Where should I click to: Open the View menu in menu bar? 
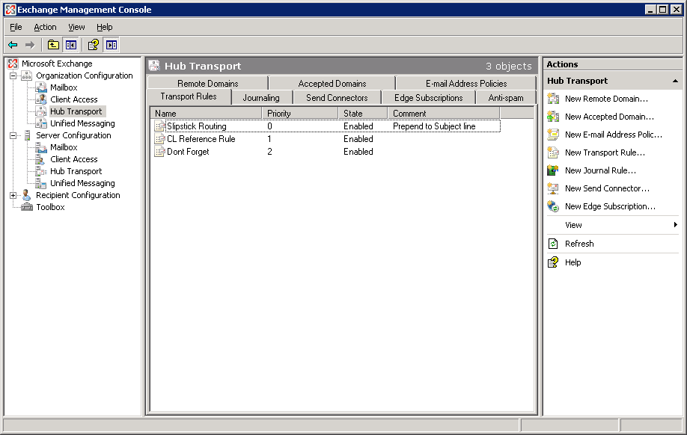coord(76,27)
